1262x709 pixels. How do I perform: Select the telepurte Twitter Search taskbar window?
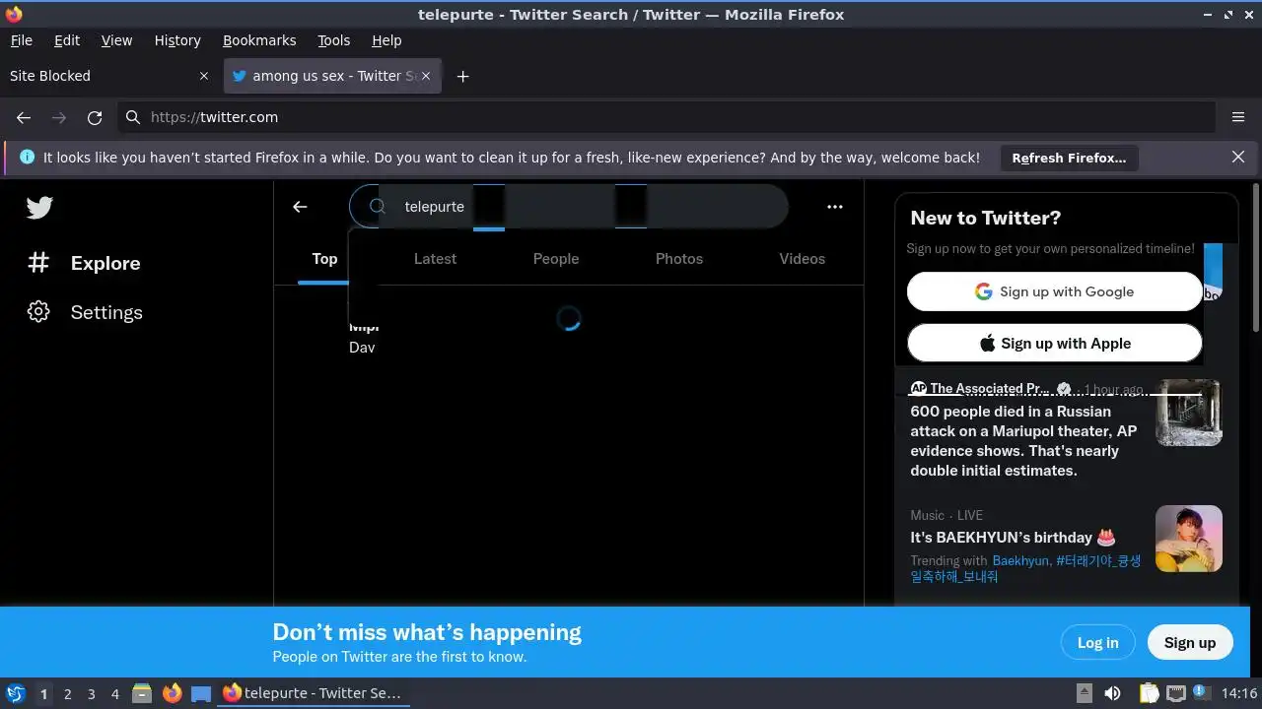[312, 693]
